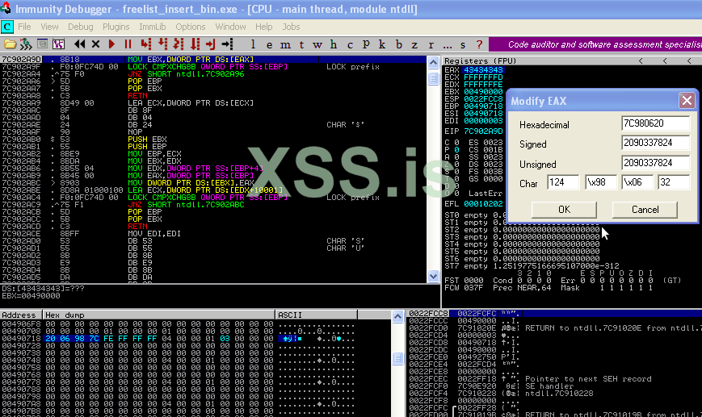This screenshot has width=702, height=417.
Task: Open the Plugins menu
Action: click(x=116, y=27)
